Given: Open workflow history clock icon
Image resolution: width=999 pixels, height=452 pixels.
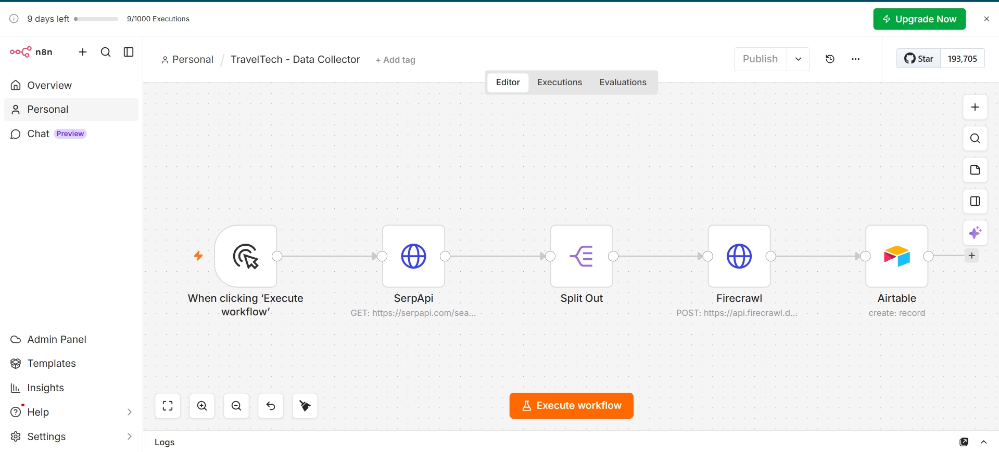Looking at the screenshot, I should coord(830,59).
